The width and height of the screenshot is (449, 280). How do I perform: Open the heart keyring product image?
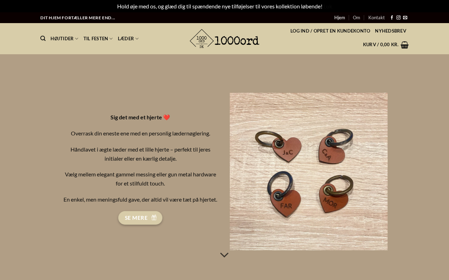pos(309,171)
